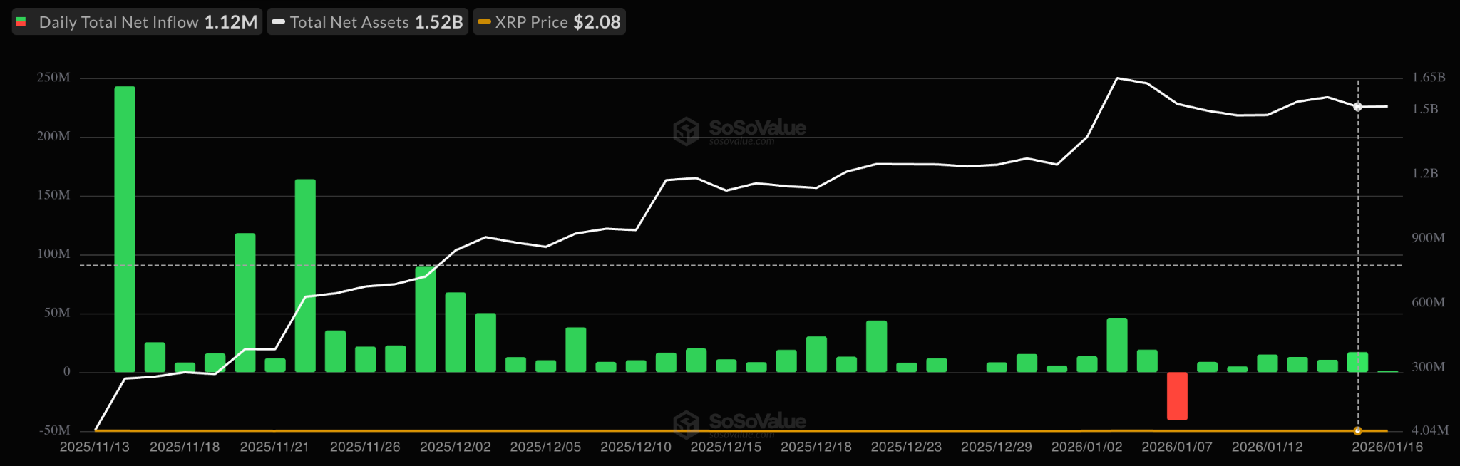The height and width of the screenshot is (466, 1460).
Task: Click the red-green square icon in the legend
Action: (21, 22)
